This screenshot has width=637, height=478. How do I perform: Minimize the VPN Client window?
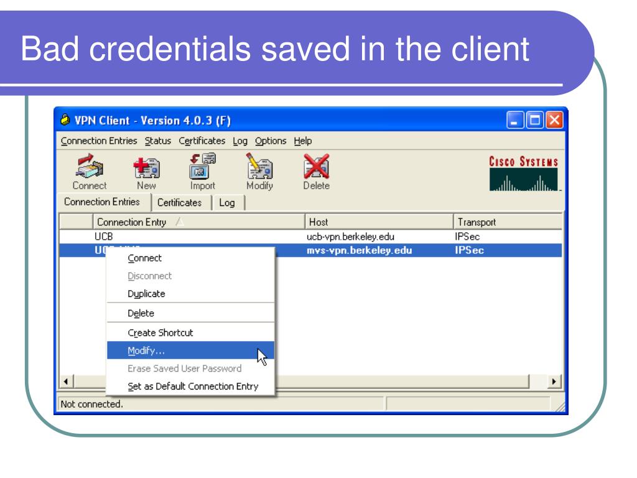[514, 120]
